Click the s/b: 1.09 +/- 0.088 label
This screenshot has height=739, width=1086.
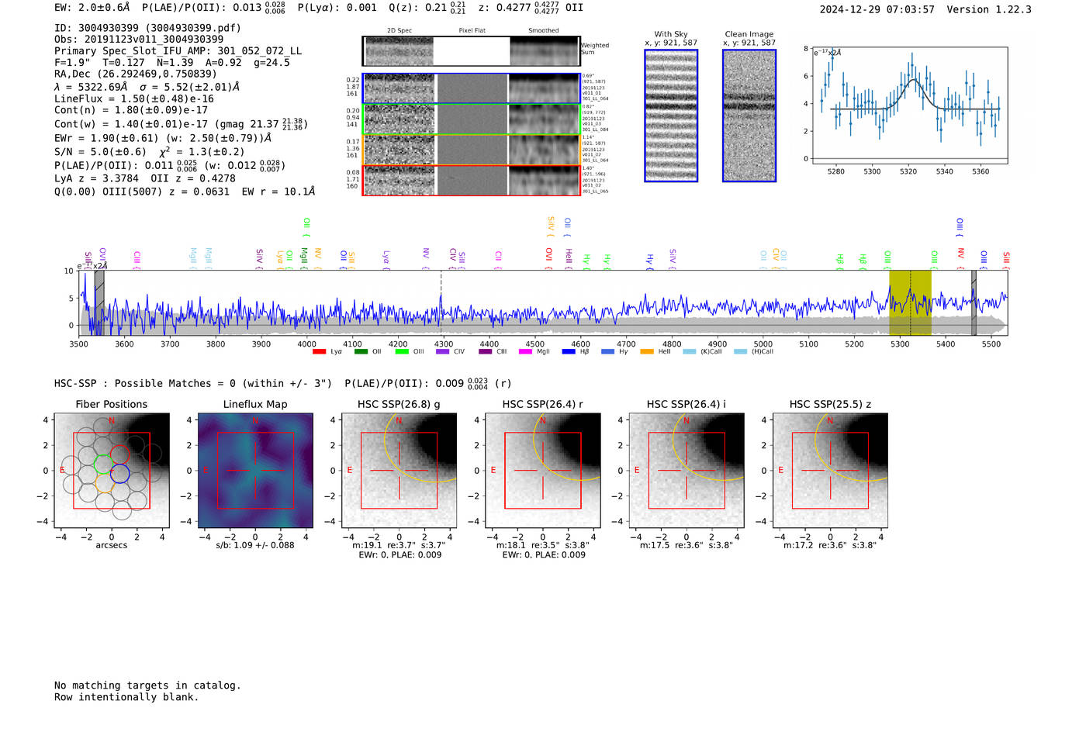click(x=255, y=545)
